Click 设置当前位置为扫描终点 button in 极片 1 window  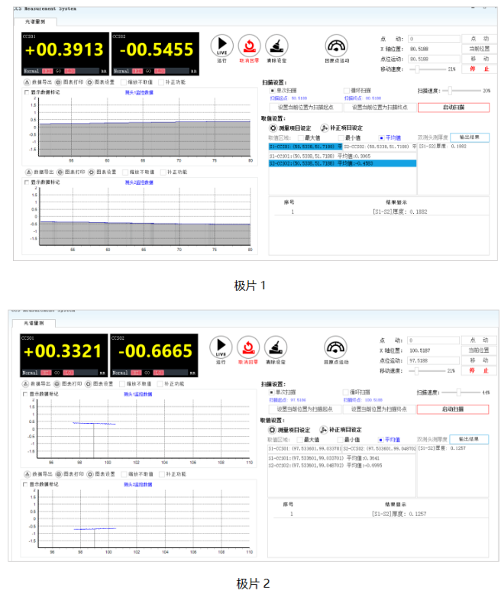(x=380, y=108)
